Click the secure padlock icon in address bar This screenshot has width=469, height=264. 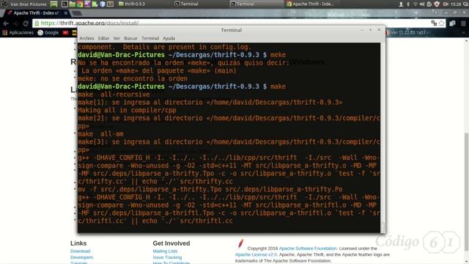point(37,23)
